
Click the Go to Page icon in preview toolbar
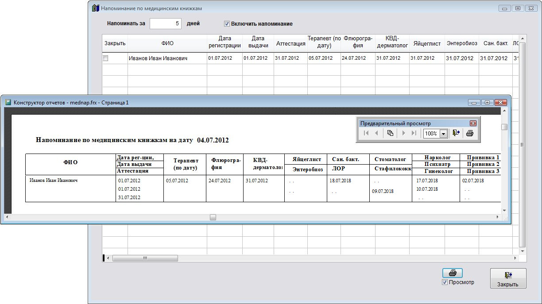[x=390, y=133]
